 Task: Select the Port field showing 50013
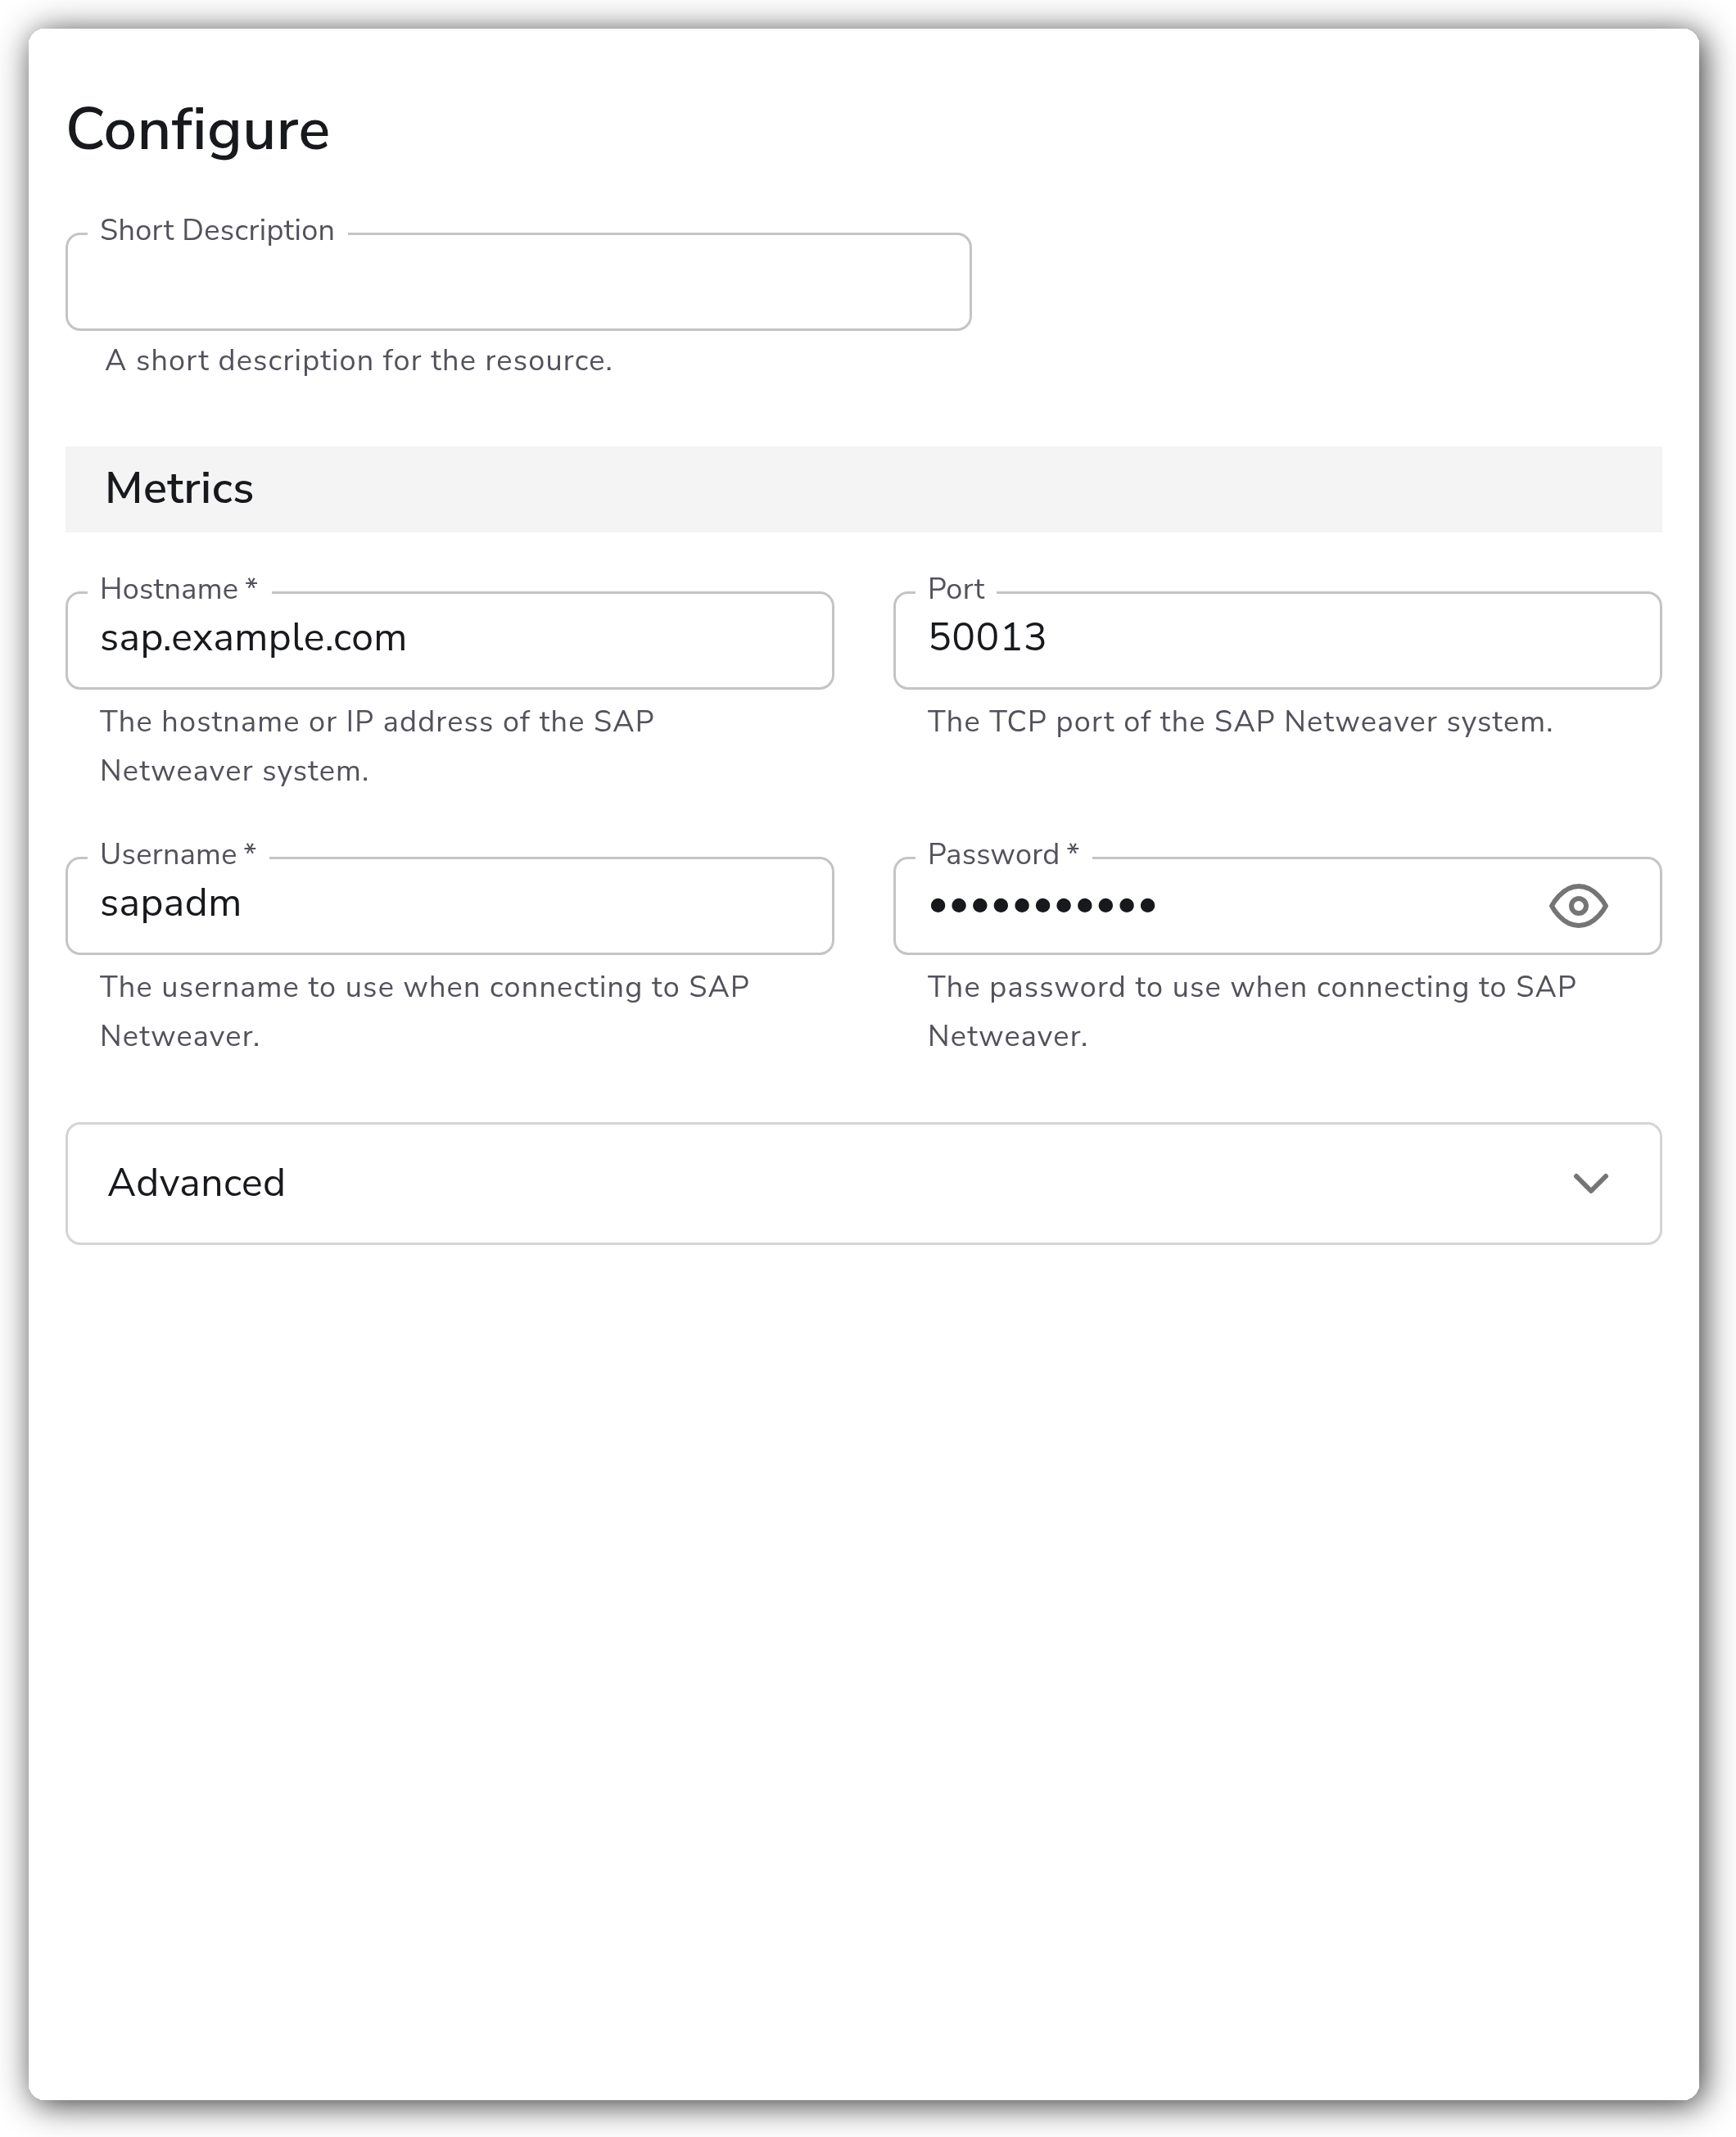click(1277, 640)
